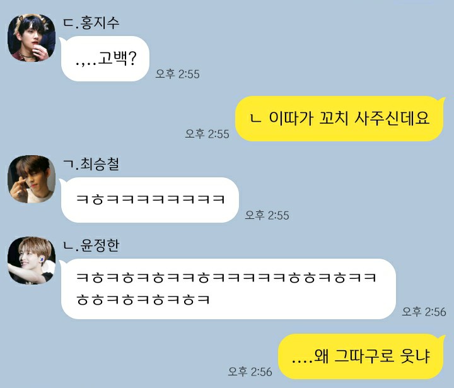
Task: Tap the timestamp after 최승철's laughing message
Action: pyautogui.click(x=267, y=215)
